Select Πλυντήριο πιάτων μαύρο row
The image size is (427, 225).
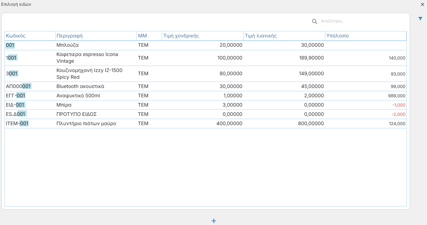(205, 124)
